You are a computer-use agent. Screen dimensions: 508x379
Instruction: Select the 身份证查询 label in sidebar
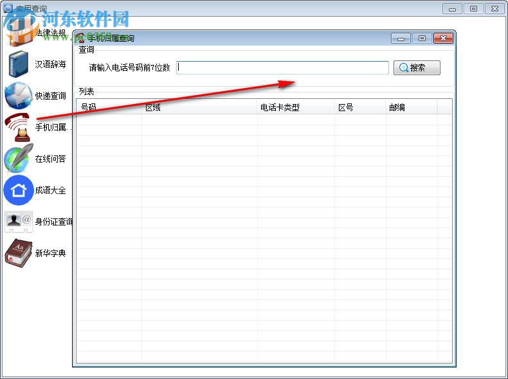(x=53, y=222)
